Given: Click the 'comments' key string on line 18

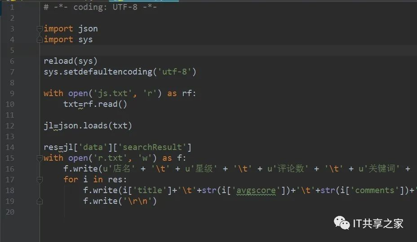Looking at the screenshot, I should 375,190.
